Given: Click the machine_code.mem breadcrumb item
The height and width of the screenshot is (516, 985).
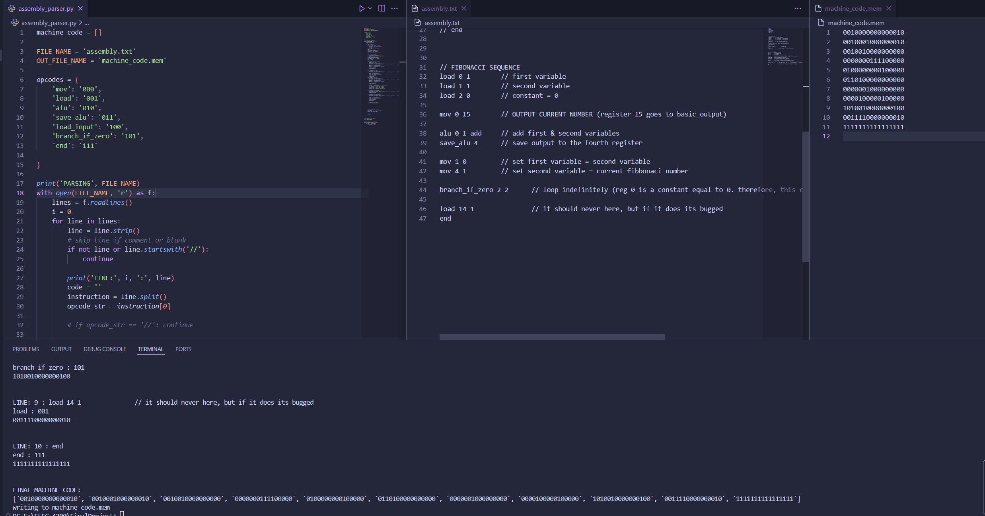Looking at the screenshot, I should point(856,23).
